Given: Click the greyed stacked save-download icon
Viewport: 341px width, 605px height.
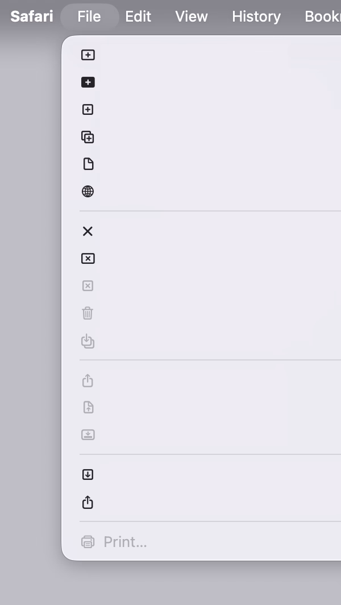Looking at the screenshot, I should pyautogui.click(x=88, y=341).
